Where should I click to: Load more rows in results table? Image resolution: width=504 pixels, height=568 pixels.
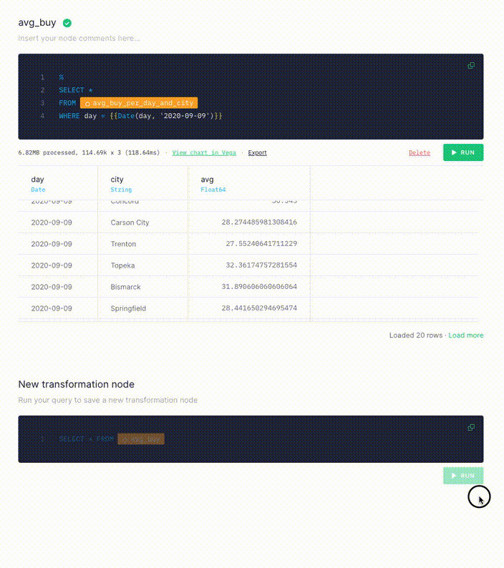(465, 336)
